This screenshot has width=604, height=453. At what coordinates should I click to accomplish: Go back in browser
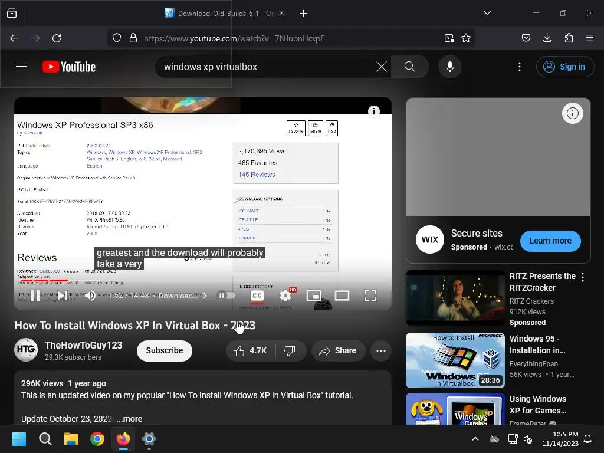point(14,38)
